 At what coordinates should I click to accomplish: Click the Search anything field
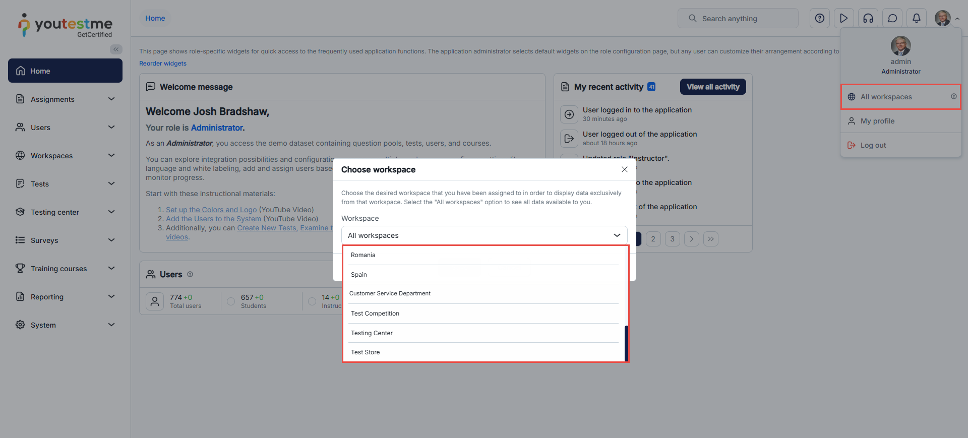click(738, 19)
